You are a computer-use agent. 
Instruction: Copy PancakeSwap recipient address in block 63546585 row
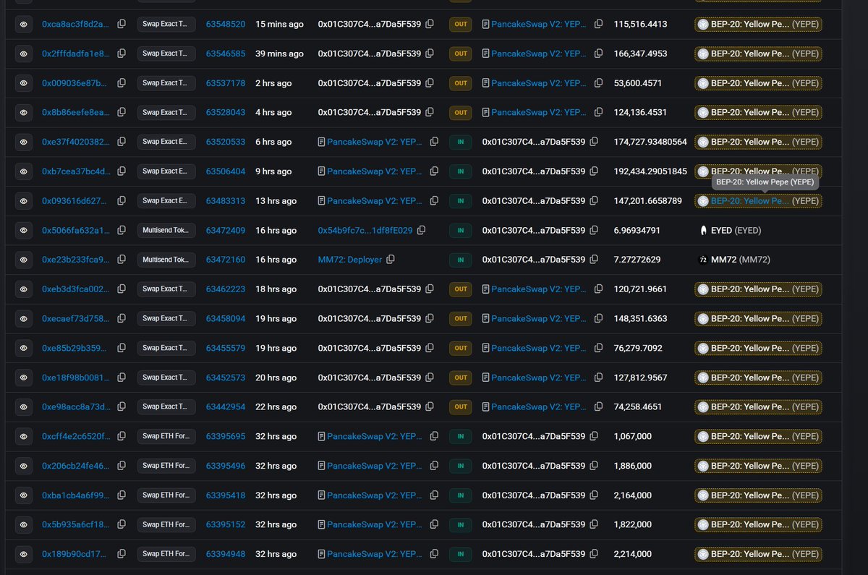coord(598,54)
